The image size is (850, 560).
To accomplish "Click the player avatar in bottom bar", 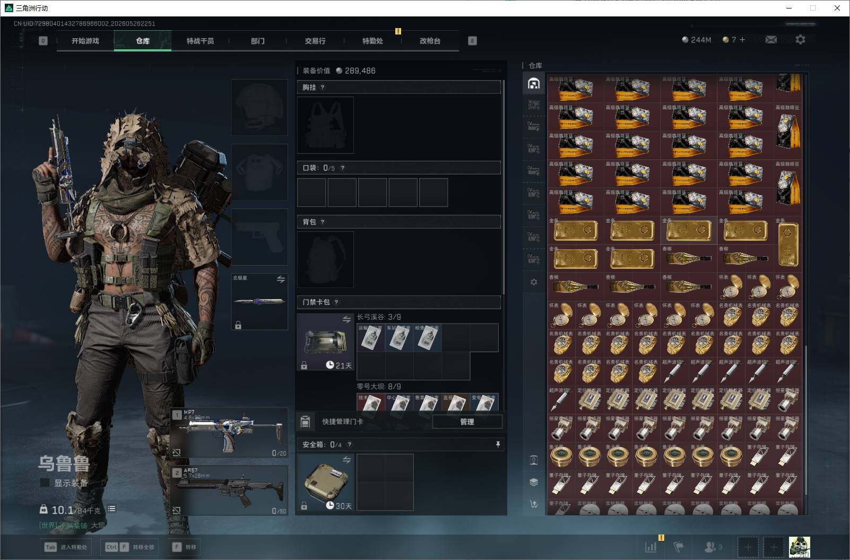I will [x=799, y=547].
